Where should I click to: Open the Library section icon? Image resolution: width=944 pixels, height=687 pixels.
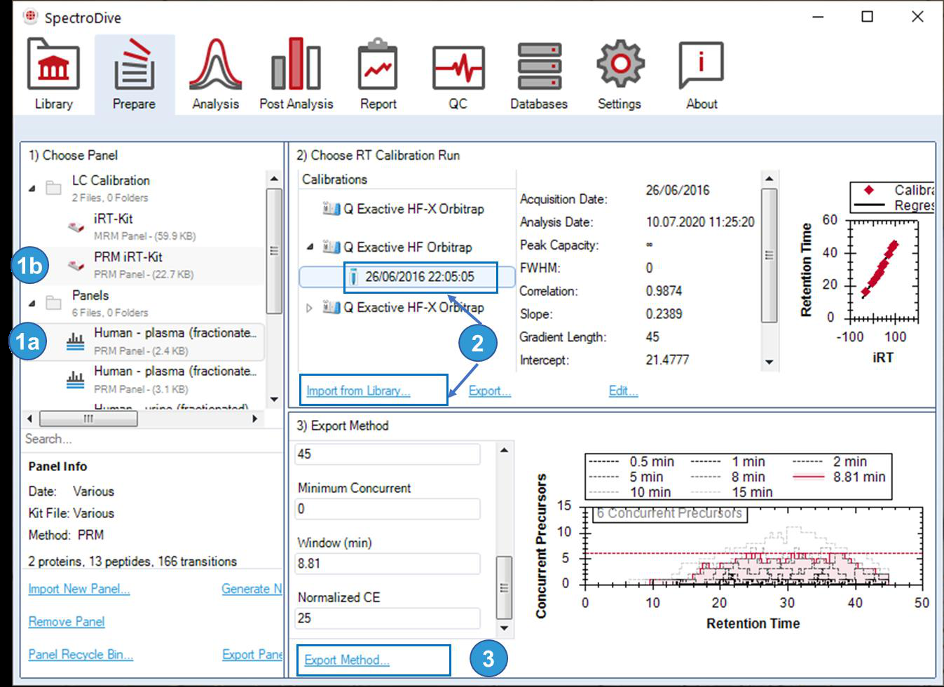[x=53, y=65]
